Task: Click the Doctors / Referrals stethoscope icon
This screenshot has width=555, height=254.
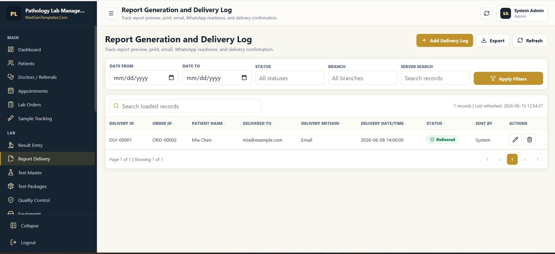Action: (11, 77)
